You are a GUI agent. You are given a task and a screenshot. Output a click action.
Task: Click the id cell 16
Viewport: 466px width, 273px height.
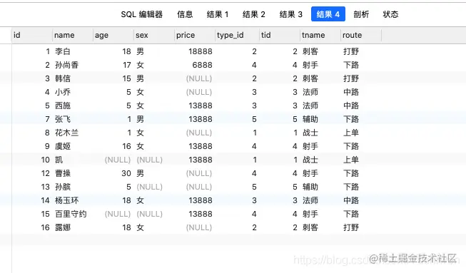[45, 227]
